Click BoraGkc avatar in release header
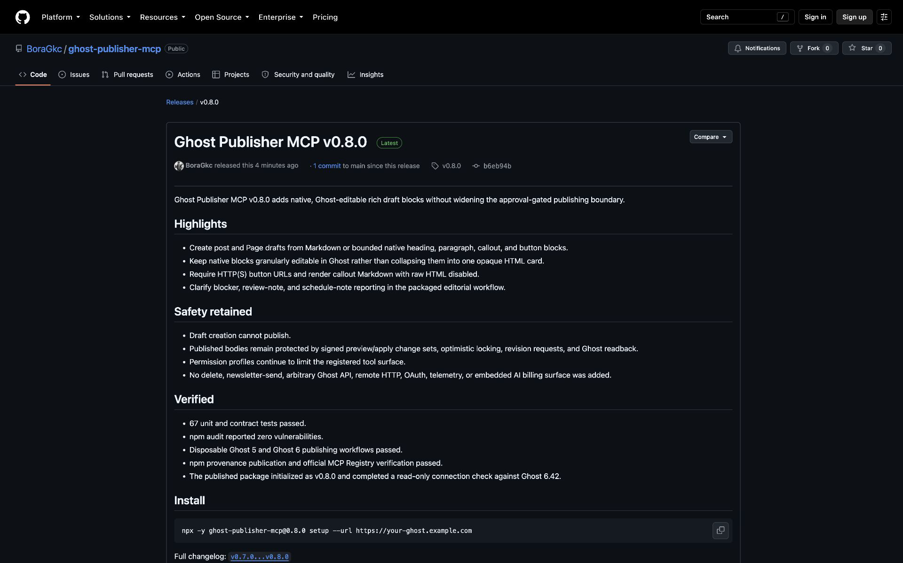The height and width of the screenshot is (563, 903). [x=179, y=166]
